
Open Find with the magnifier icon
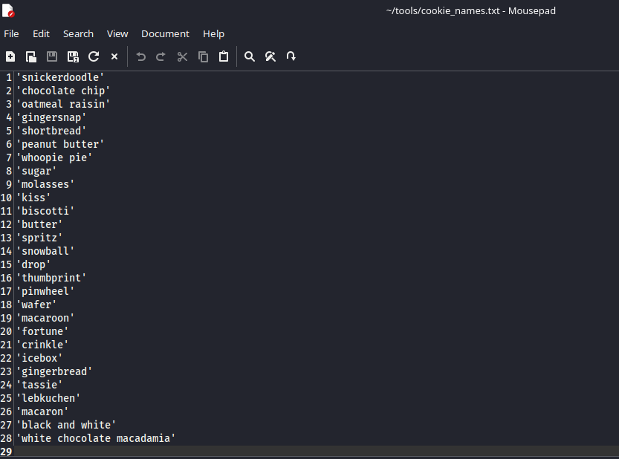tap(250, 56)
